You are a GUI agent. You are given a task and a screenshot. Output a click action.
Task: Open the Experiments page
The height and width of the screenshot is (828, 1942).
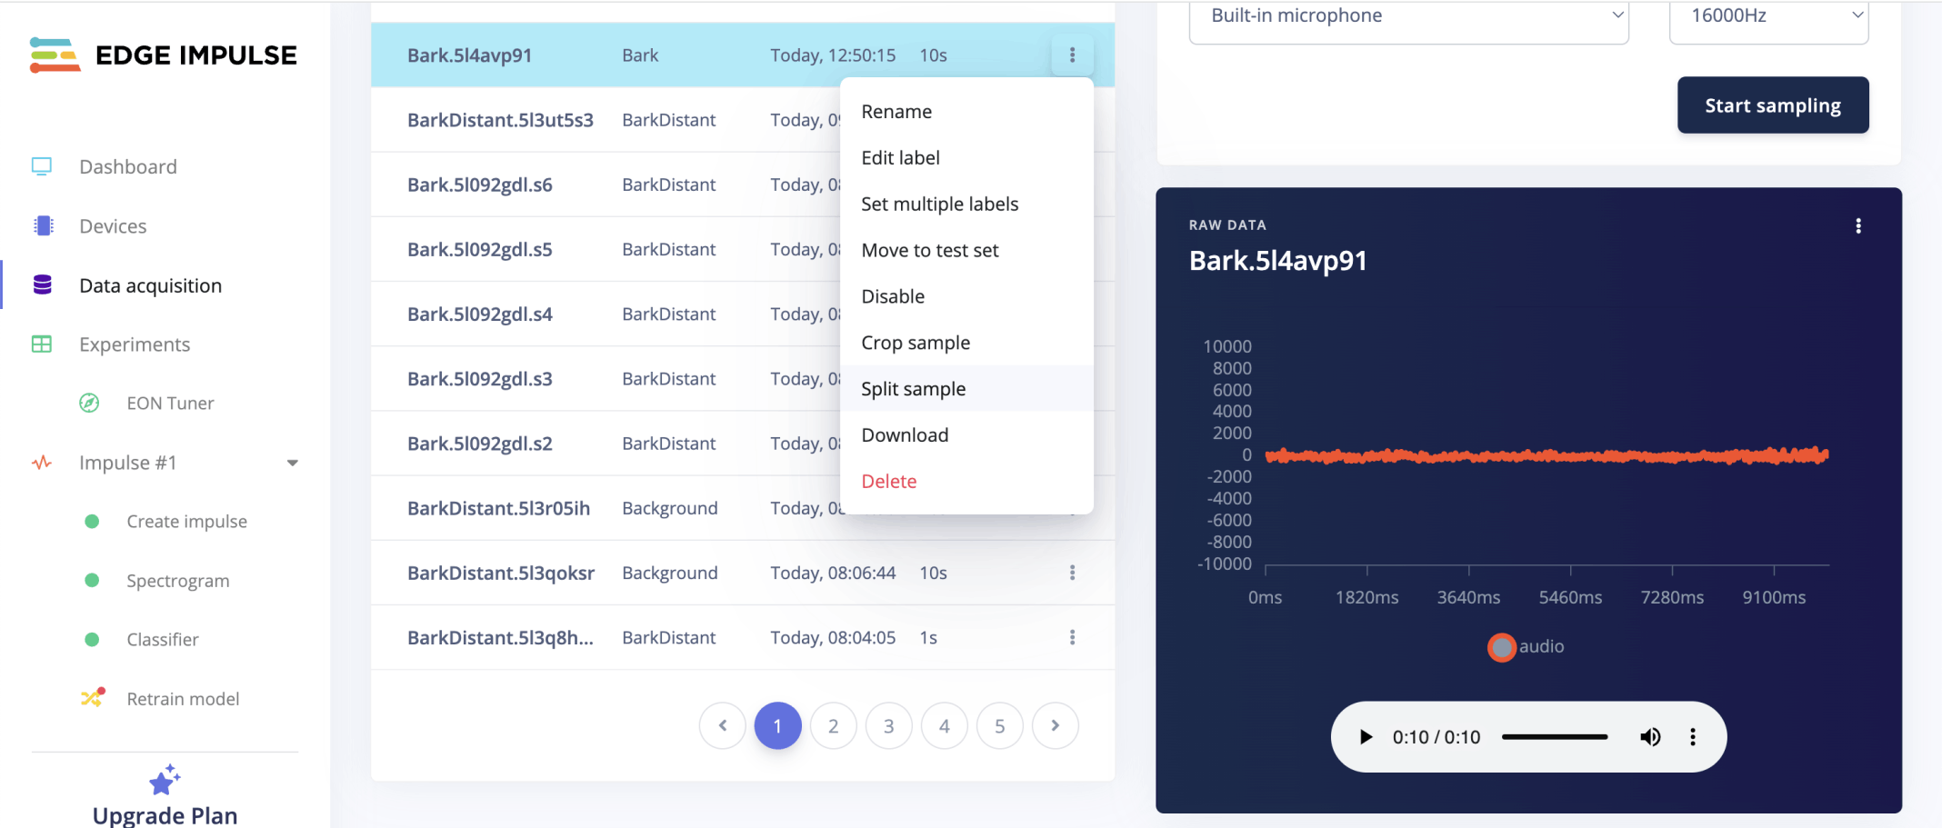click(x=135, y=344)
